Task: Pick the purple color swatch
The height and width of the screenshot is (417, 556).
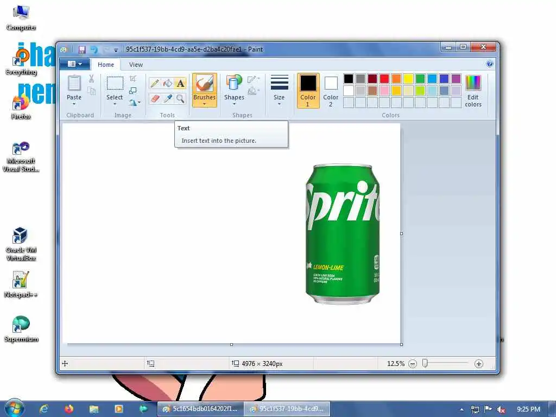Action: pyautogui.click(x=456, y=78)
